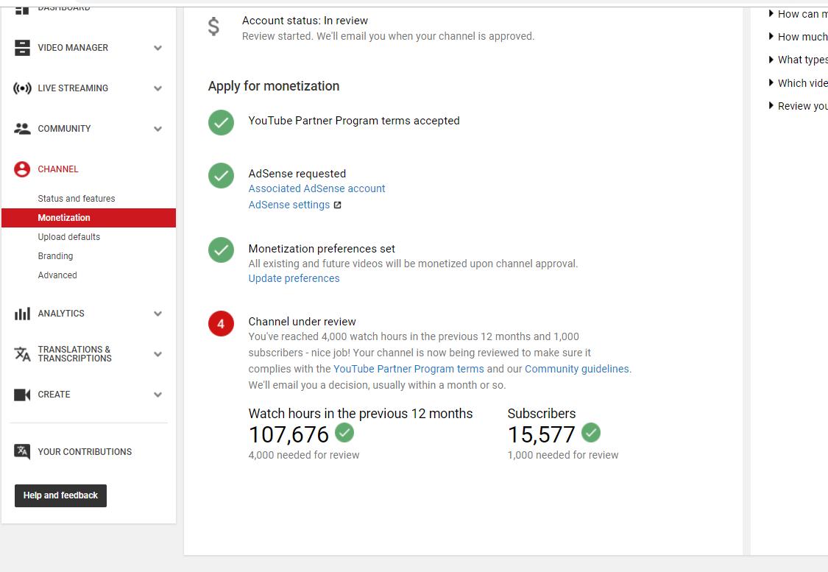
Task: Click the green check next to 107,676 watch hours
Action: 344,433
